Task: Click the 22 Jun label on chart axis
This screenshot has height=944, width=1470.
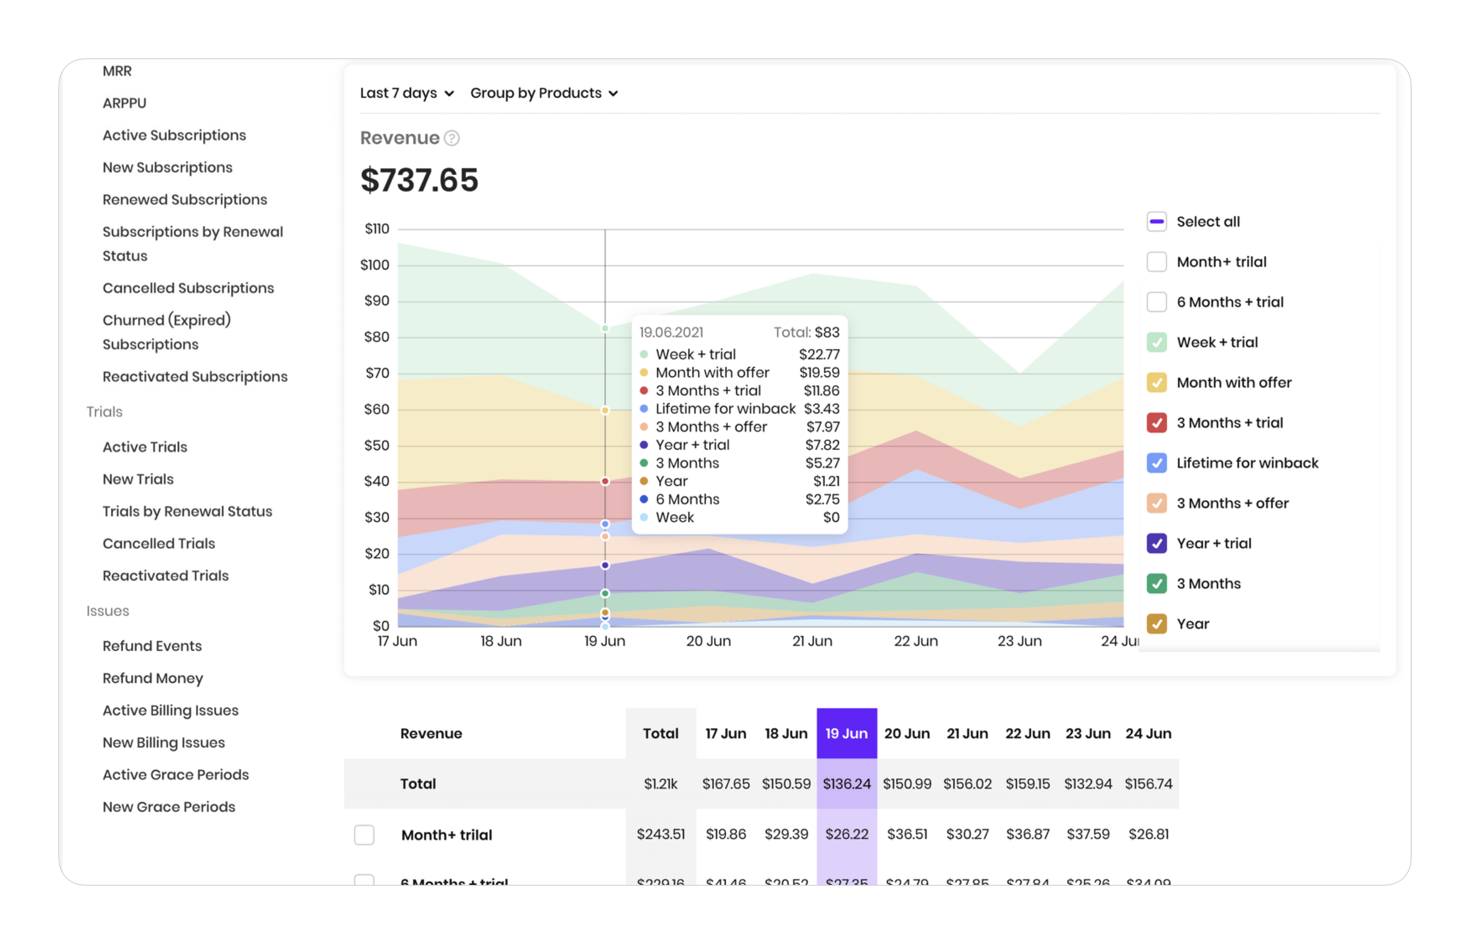Action: click(x=915, y=641)
